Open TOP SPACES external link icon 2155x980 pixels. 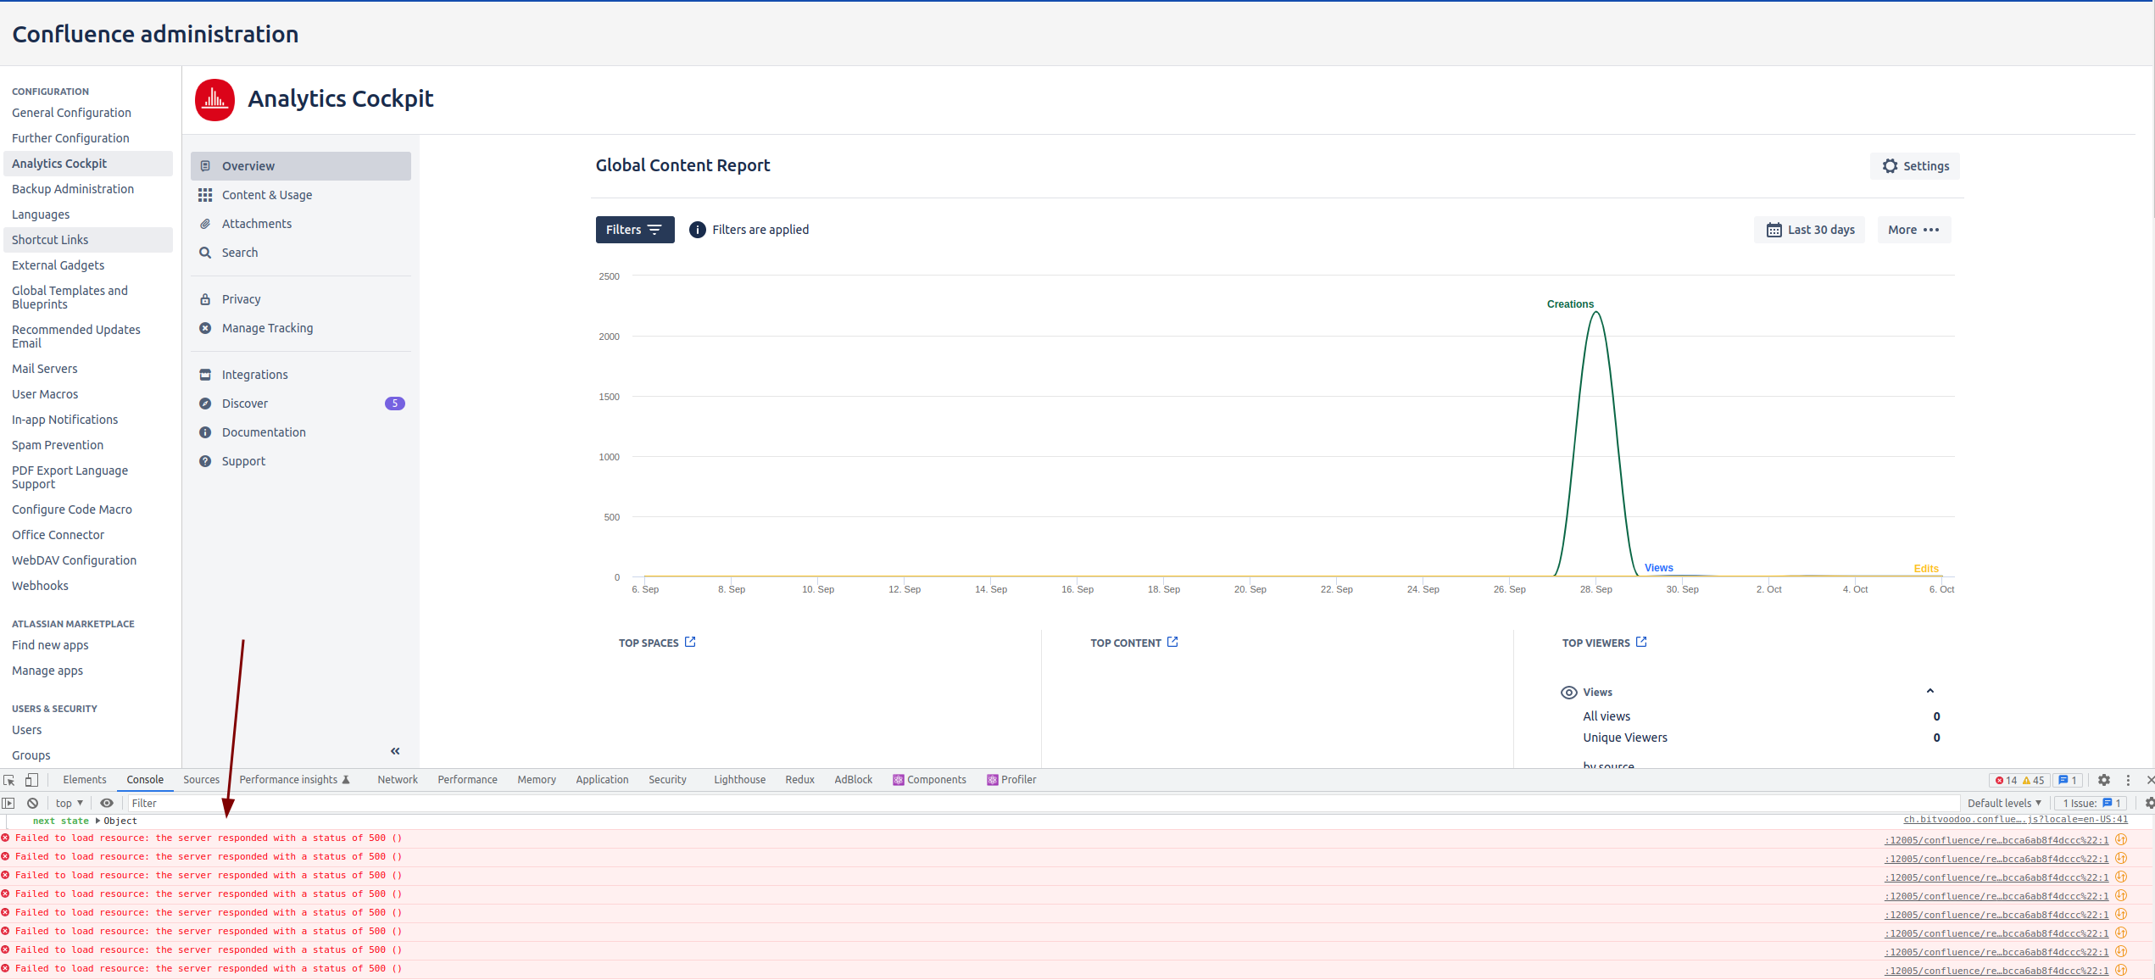pyautogui.click(x=690, y=642)
